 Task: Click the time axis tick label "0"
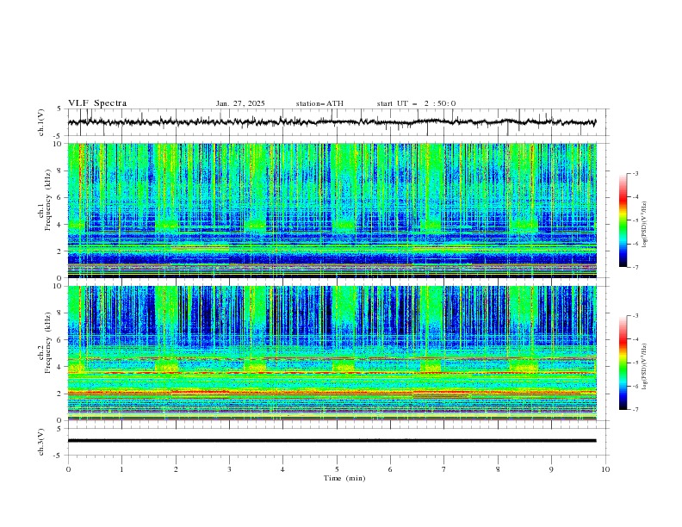(x=68, y=469)
